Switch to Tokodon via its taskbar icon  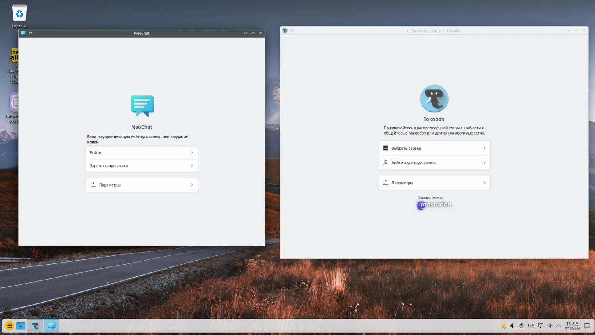pyautogui.click(x=35, y=326)
